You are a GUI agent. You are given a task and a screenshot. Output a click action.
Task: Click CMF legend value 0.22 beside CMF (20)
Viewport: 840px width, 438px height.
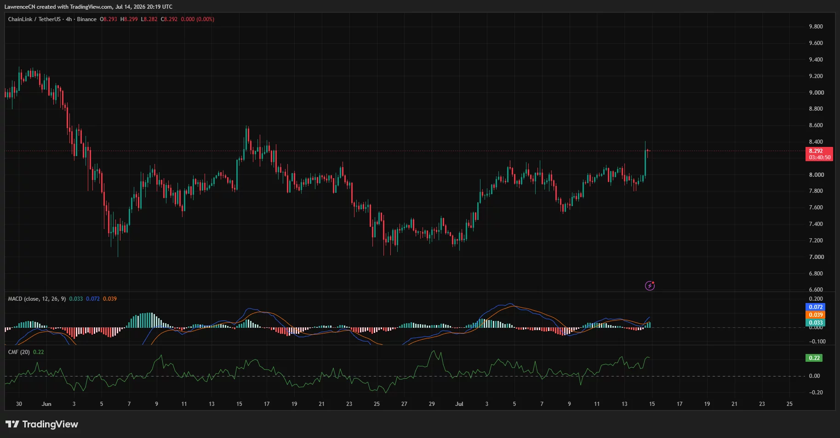click(x=39, y=352)
